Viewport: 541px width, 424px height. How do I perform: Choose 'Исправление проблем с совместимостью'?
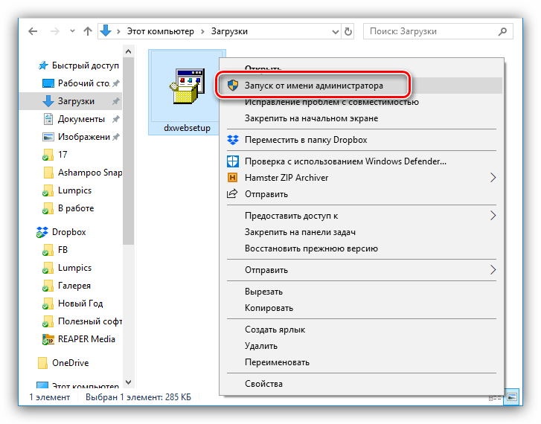coord(332,102)
